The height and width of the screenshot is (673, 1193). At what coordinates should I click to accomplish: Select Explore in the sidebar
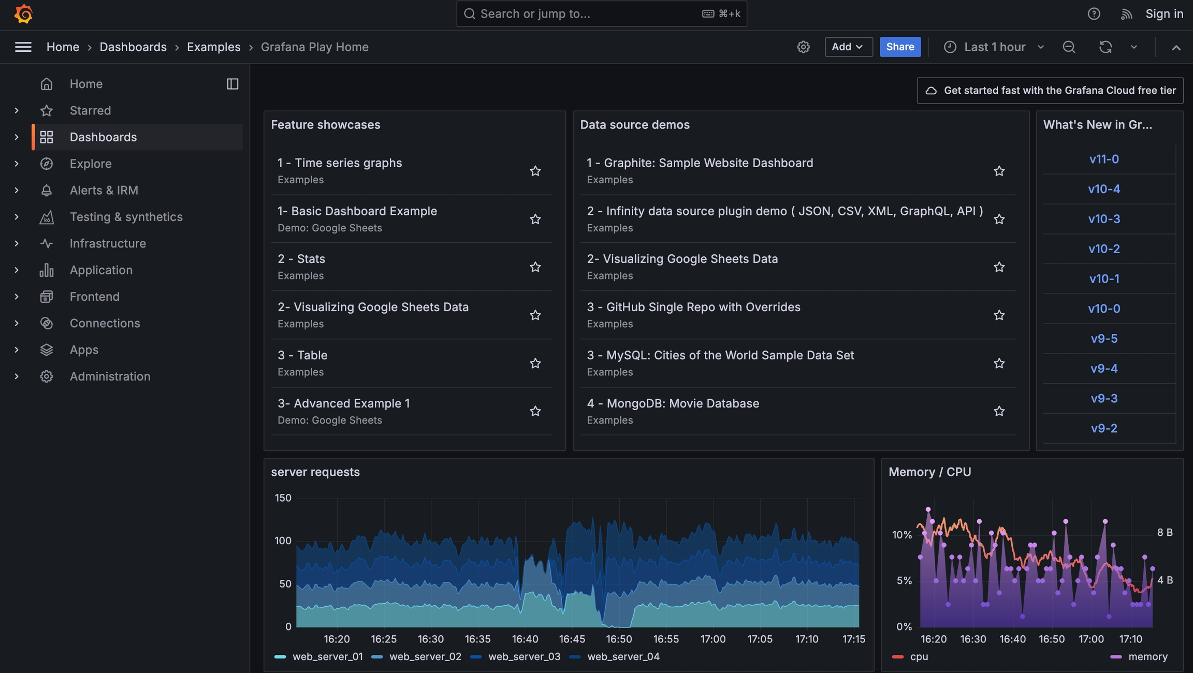point(91,164)
